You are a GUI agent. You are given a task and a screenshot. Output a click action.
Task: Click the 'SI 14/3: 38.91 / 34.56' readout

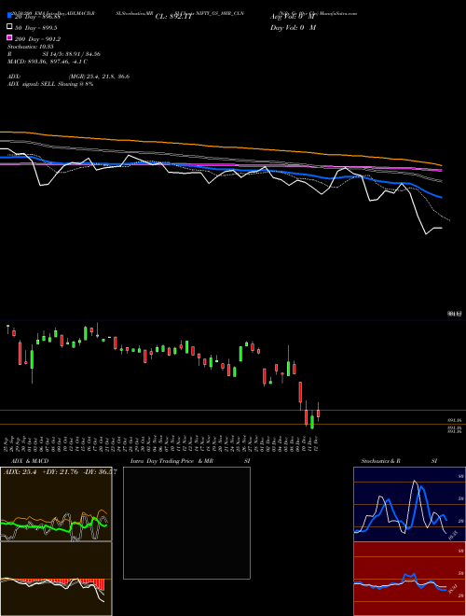point(72,54)
